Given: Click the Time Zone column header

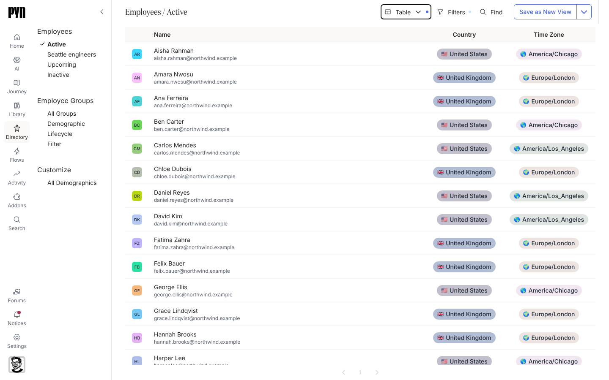Looking at the screenshot, I should 549,35.
